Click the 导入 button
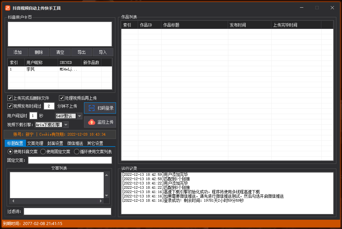Image resolution: width=342 pixels, height=229 pixels. point(103,52)
